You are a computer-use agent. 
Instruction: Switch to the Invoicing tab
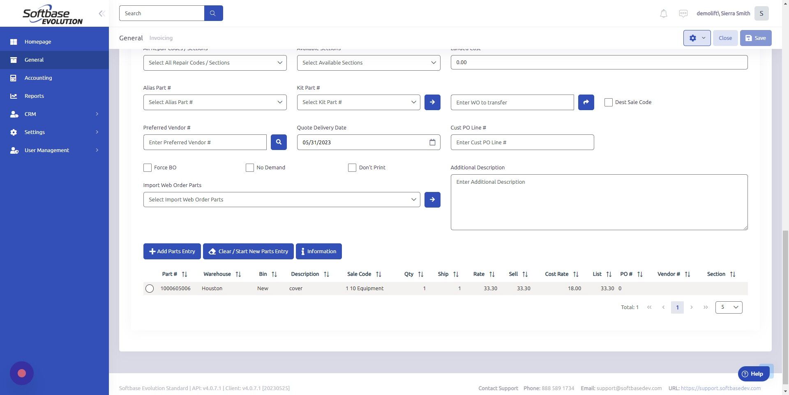click(161, 37)
